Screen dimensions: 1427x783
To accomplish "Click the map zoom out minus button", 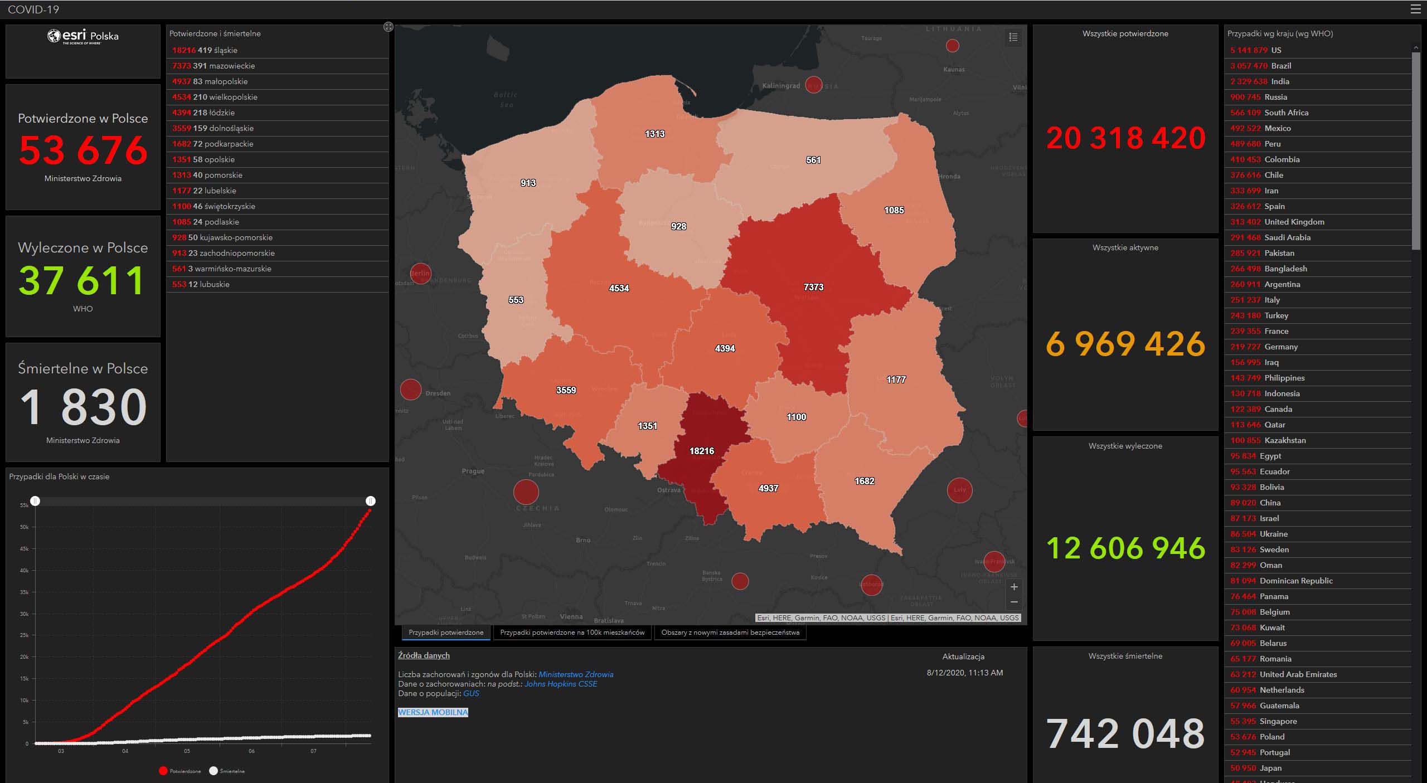I will [1014, 602].
